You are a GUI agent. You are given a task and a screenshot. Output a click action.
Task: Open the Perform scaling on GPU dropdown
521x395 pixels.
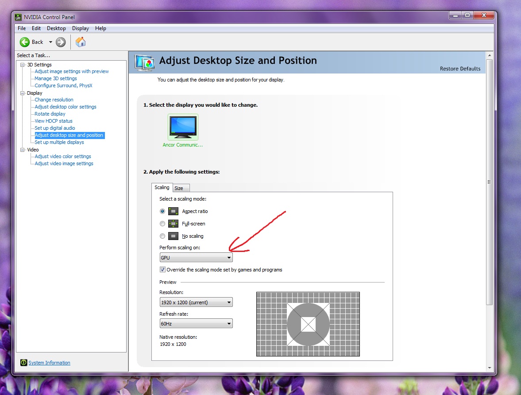pos(196,257)
